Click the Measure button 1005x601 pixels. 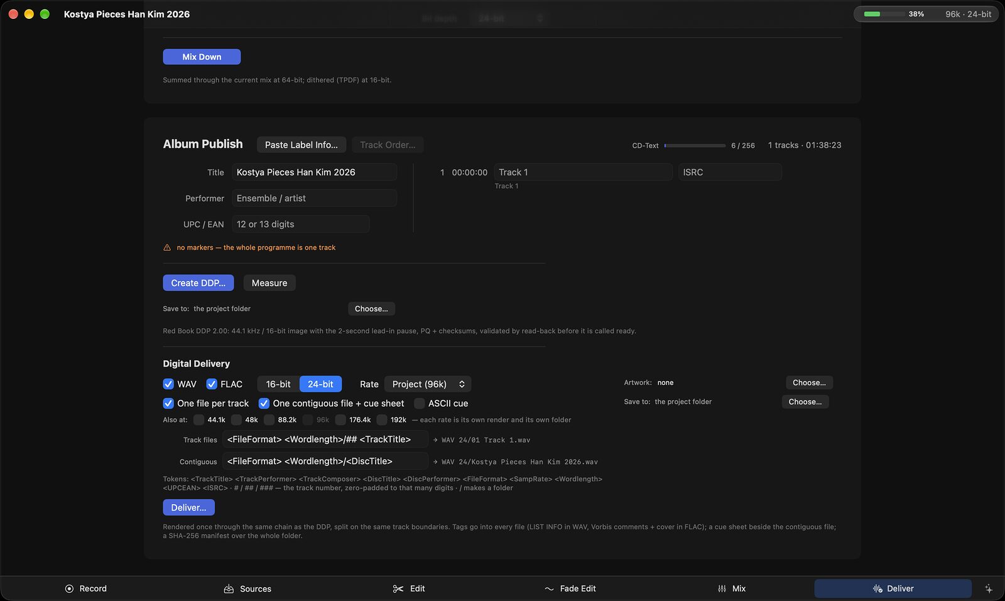pos(269,283)
